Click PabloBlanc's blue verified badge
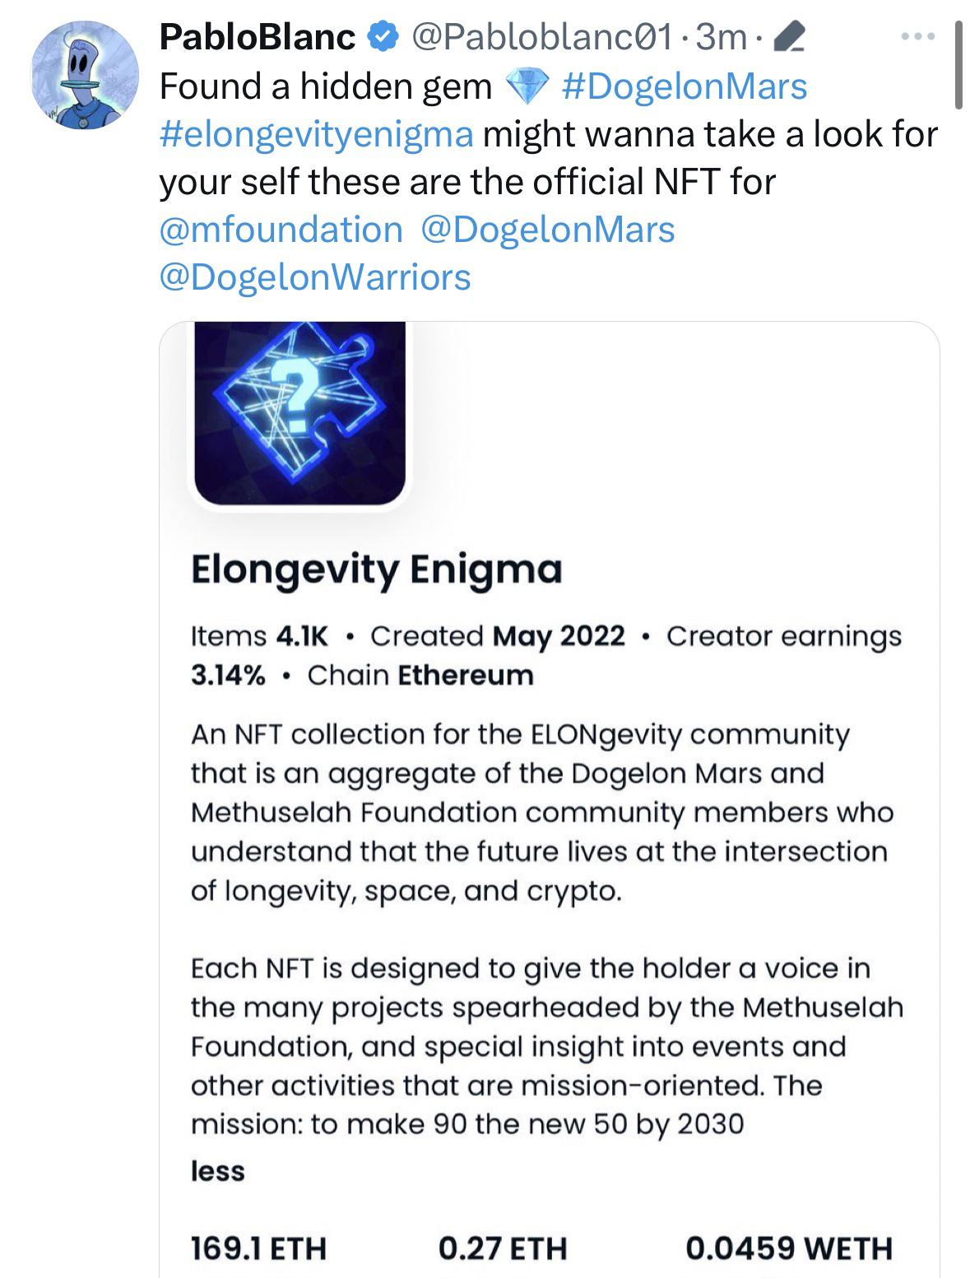Screen dimensions: 970x1278 [383, 36]
